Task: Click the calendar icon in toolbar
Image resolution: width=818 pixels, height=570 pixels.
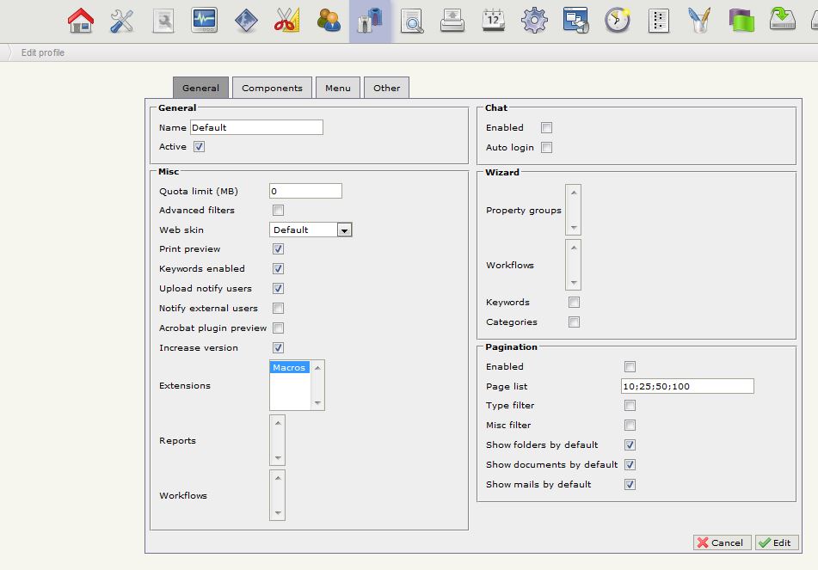Action: click(493, 21)
